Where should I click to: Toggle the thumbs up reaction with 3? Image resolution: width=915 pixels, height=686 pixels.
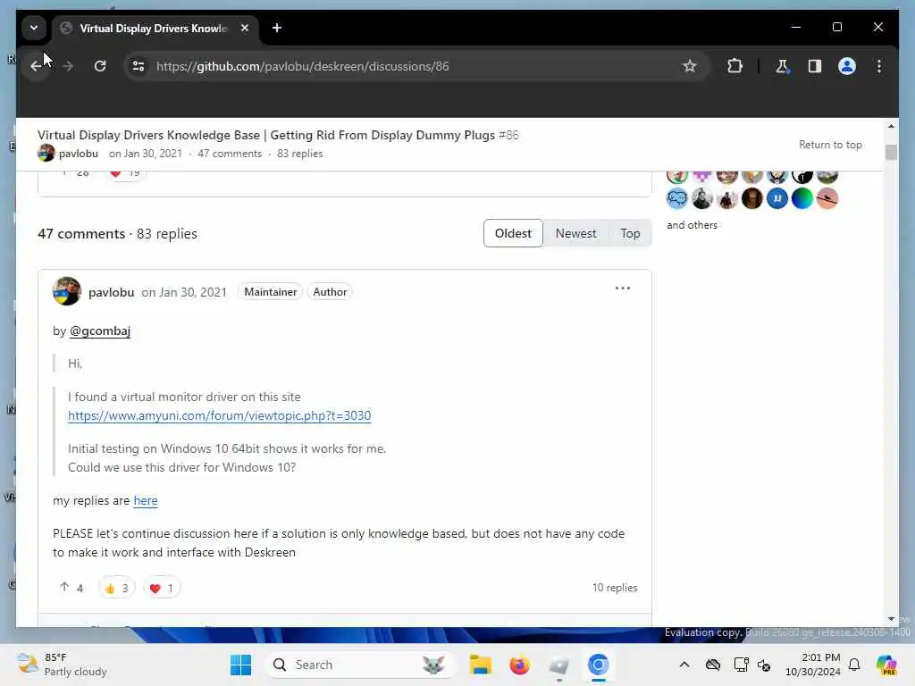(117, 588)
